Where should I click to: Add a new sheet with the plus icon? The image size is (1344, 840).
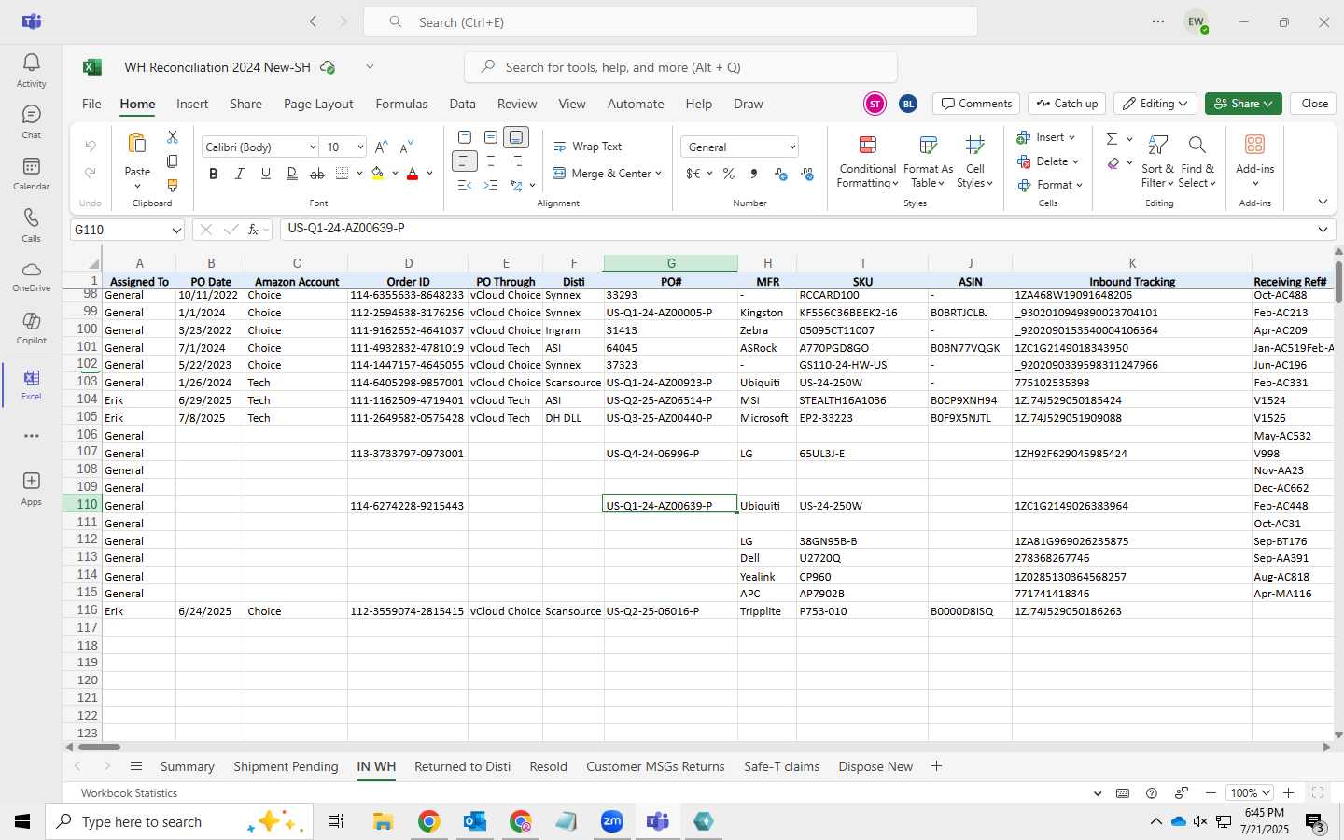pos(936,766)
